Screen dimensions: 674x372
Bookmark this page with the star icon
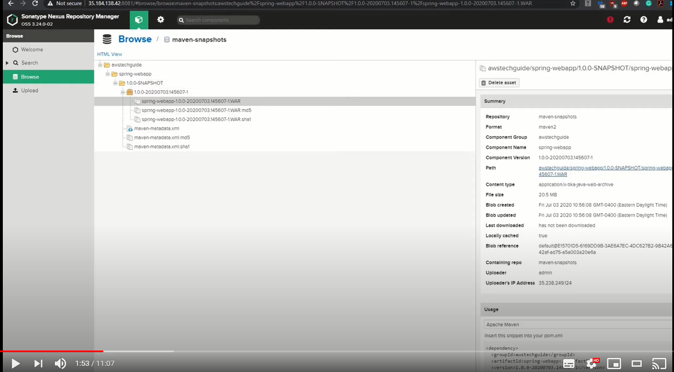coord(573,3)
